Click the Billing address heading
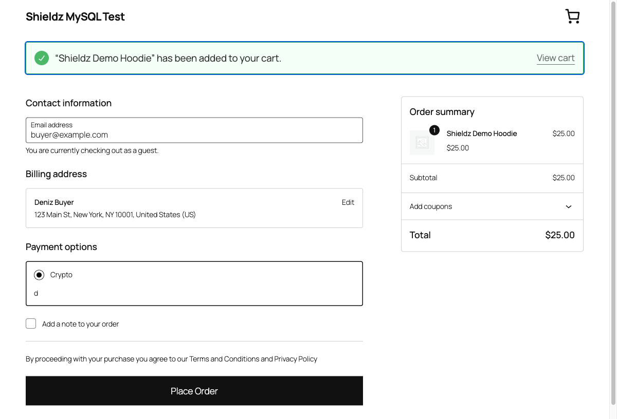617x419 pixels. click(56, 174)
